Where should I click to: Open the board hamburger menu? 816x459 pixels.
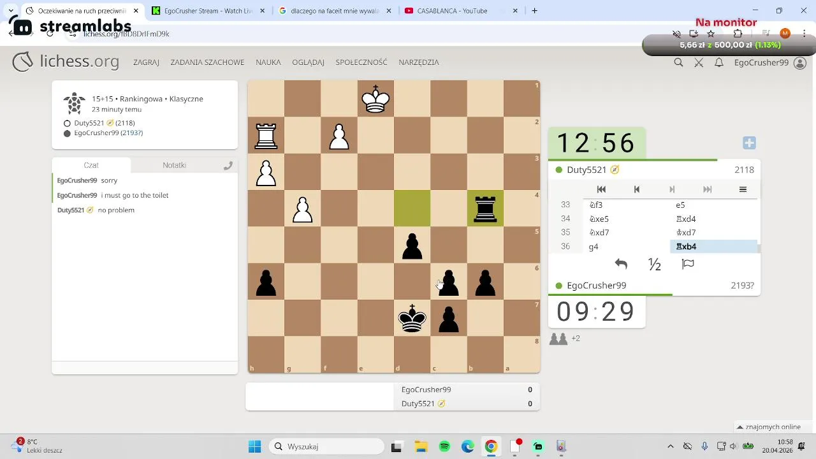[743, 189]
